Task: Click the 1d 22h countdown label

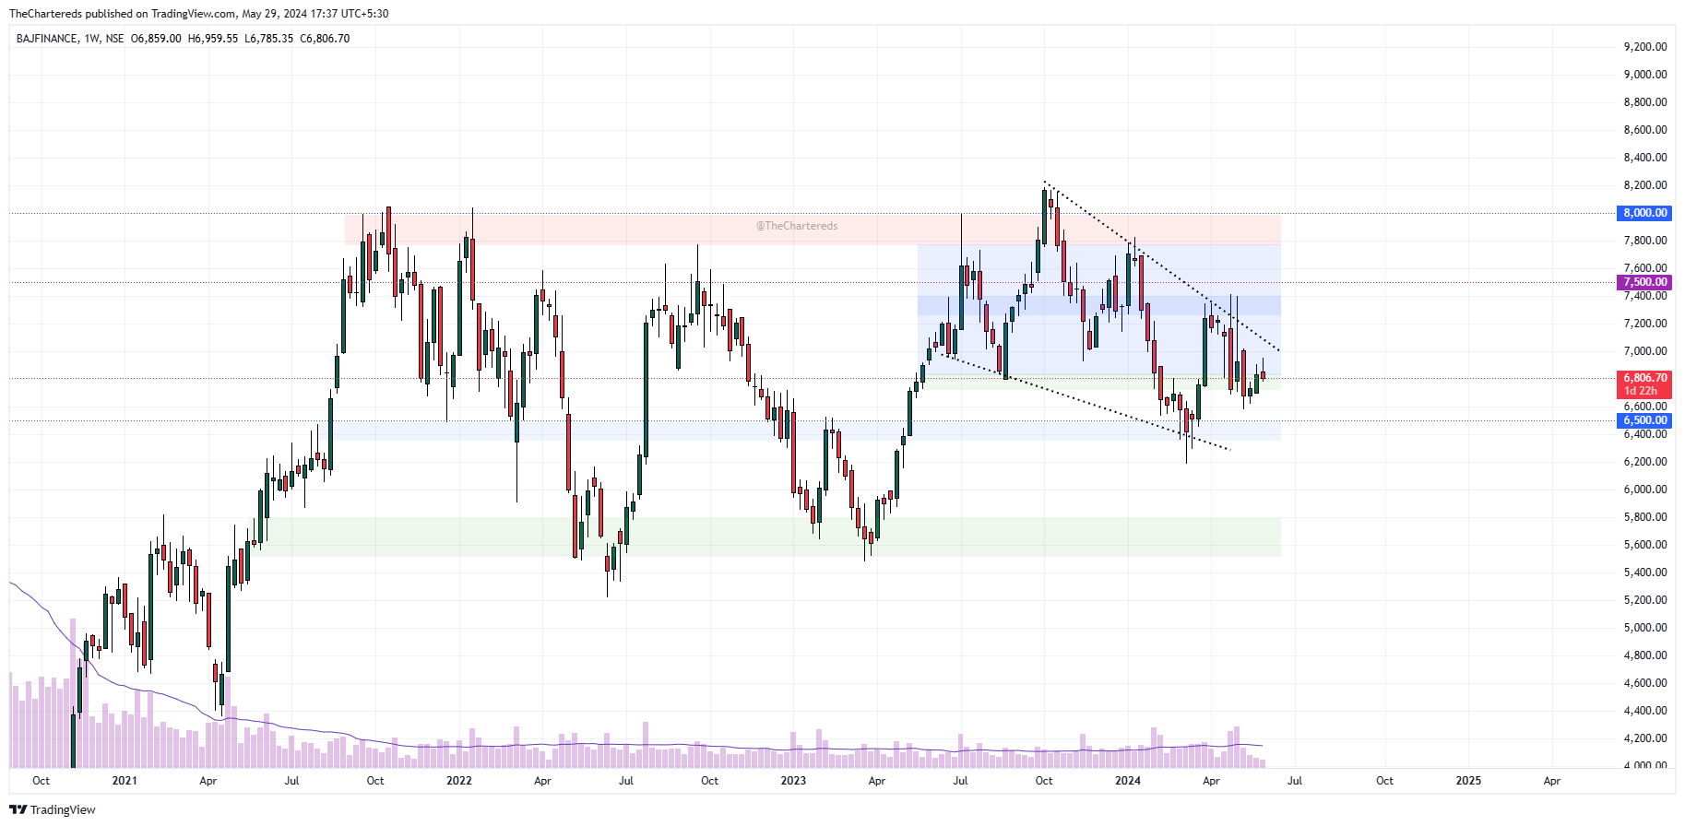Action: pyautogui.click(x=1641, y=391)
